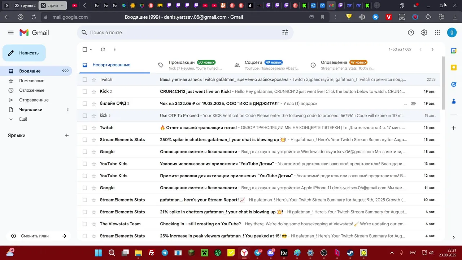This screenshot has height=260, width=462.
Task: Open the browser extensions puzzle icon
Action: 428,17
